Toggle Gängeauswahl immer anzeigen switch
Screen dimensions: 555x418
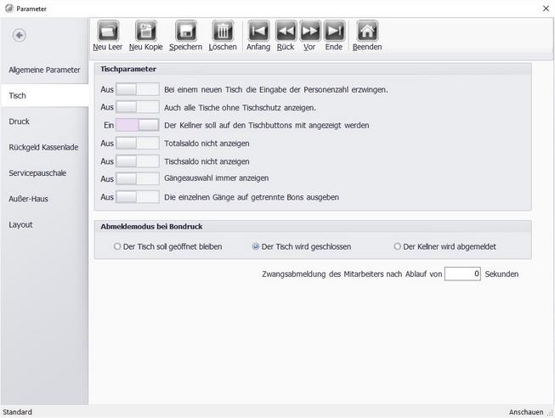click(x=138, y=178)
